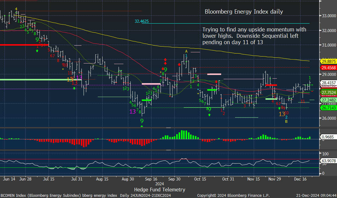Click the Jul 31 date axis label

click(77, 179)
